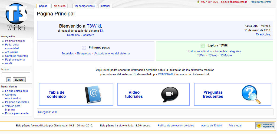
Task: Open the Video tutoriales link
Action: [x=134, y=94]
